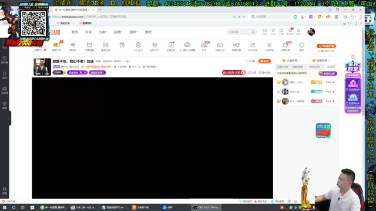Select the 直播 live navigation item
Screen dimensions: 376x211
click(x=89, y=32)
